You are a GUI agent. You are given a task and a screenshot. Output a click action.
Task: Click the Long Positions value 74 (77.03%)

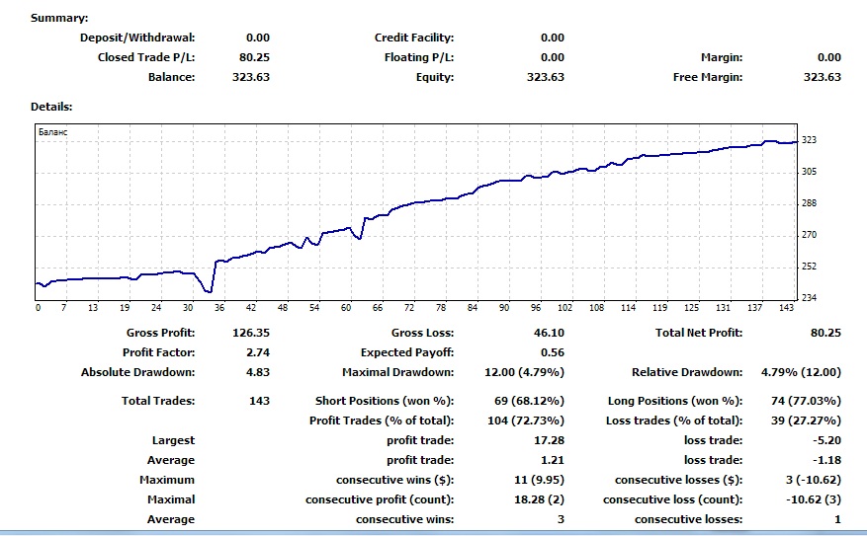(806, 402)
